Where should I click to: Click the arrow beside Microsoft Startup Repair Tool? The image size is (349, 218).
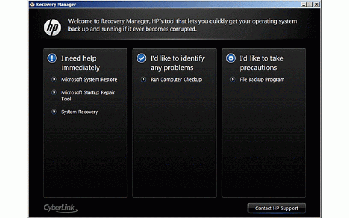[54, 92]
